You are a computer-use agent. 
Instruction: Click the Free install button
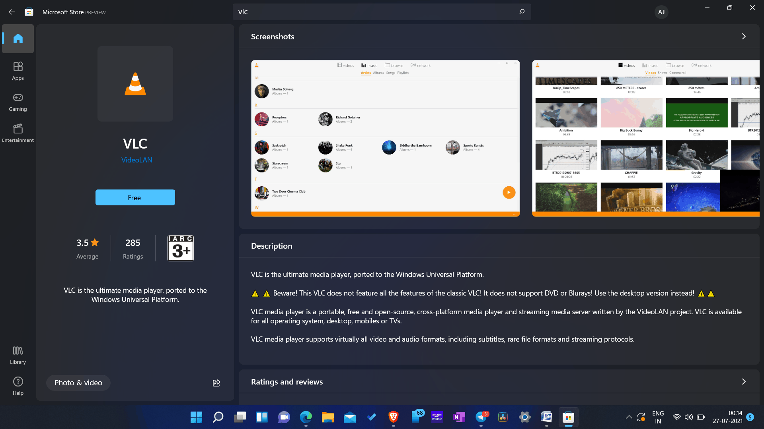135,197
